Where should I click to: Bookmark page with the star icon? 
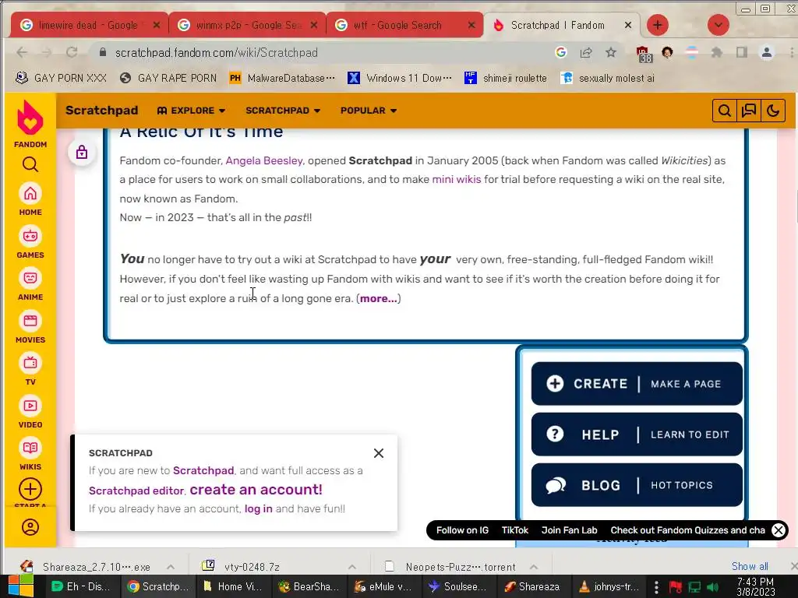611,52
